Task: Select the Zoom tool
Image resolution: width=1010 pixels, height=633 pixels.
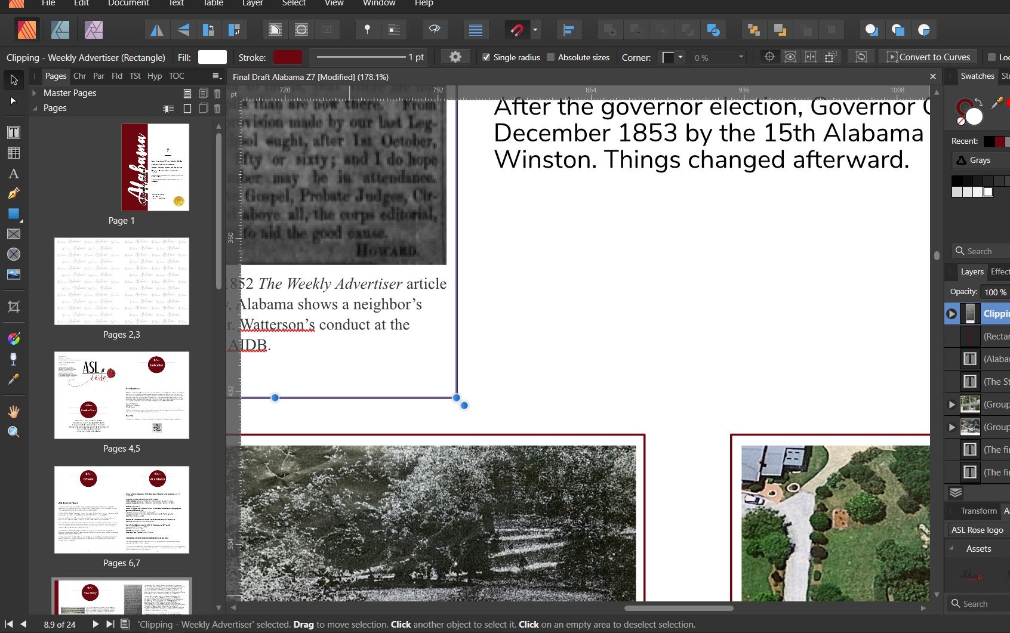Action: (14, 432)
